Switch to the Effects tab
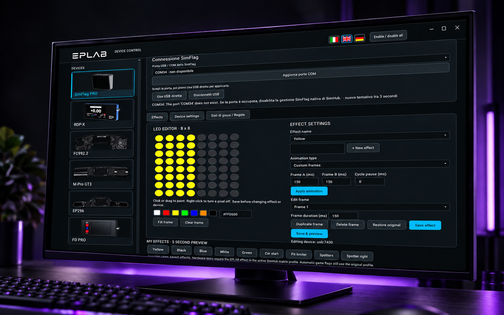The width and height of the screenshot is (504, 315). (157, 117)
